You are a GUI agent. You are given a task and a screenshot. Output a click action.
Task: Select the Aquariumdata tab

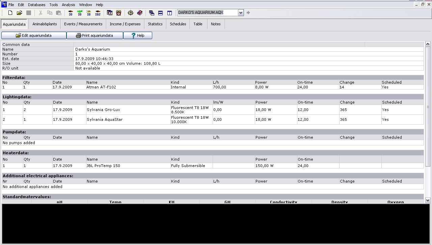(x=14, y=24)
